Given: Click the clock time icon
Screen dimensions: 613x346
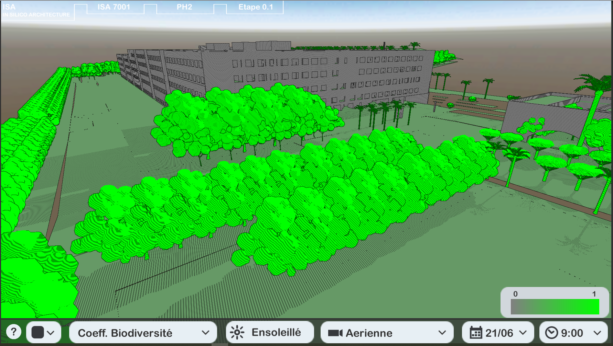Looking at the screenshot, I should pyautogui.click(x=551, y=333).
